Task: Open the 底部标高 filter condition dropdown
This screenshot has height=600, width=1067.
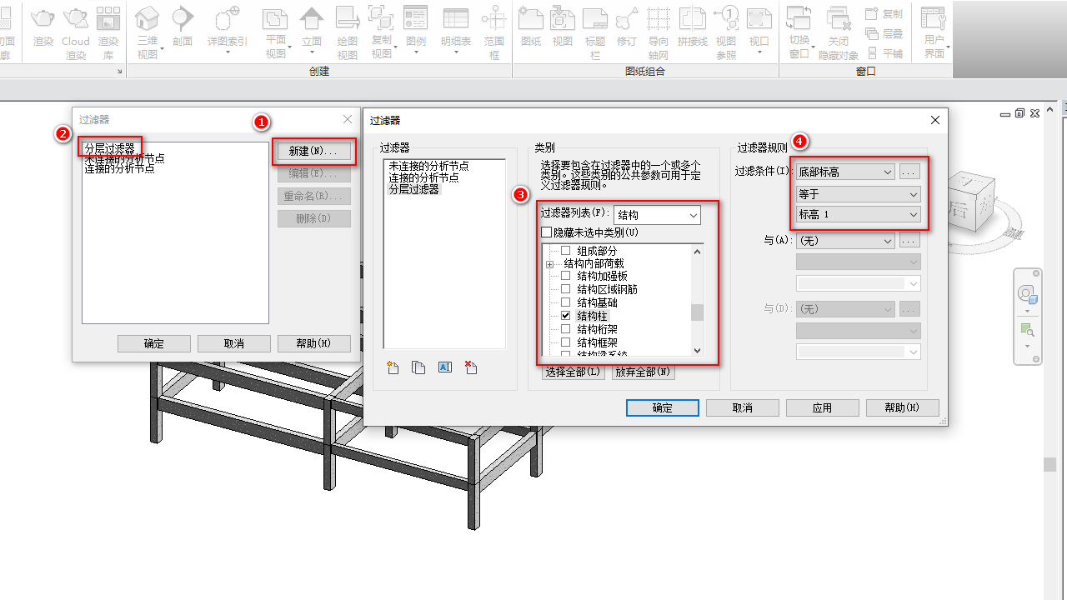Action: [x=845, y=172]
